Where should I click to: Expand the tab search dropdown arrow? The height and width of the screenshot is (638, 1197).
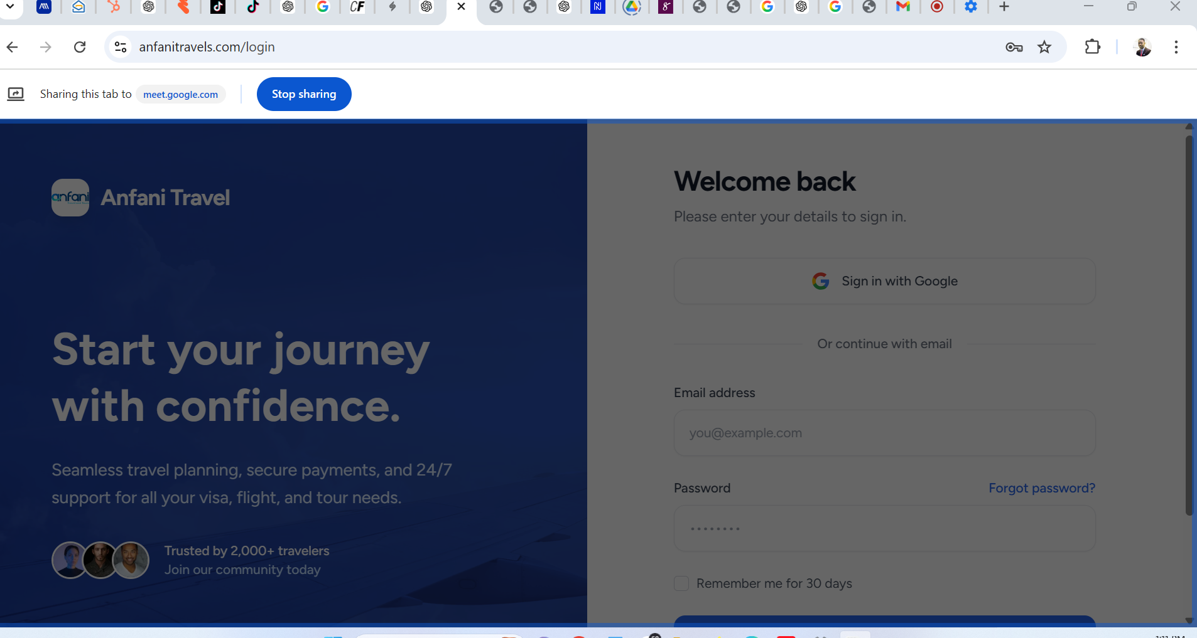(10, 7)
